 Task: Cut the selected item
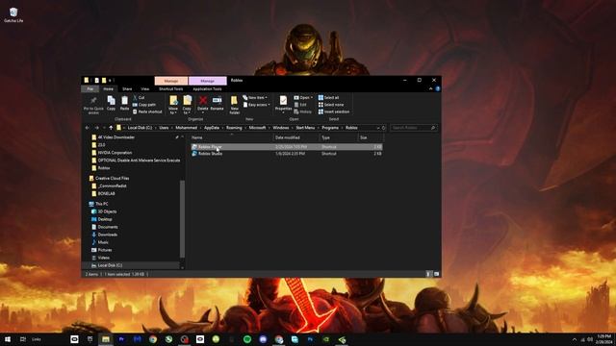tap(139, 97)
